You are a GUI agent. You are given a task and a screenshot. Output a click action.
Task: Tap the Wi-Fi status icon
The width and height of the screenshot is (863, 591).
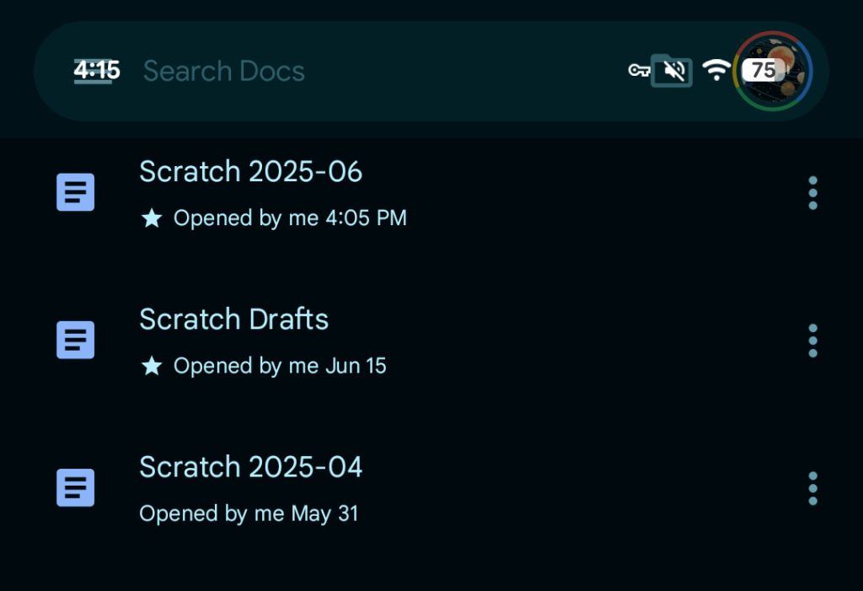click(716, 70)
